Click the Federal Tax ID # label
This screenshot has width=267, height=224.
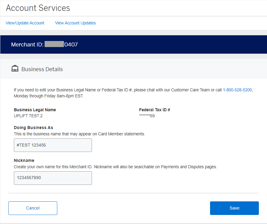point(155,110)
